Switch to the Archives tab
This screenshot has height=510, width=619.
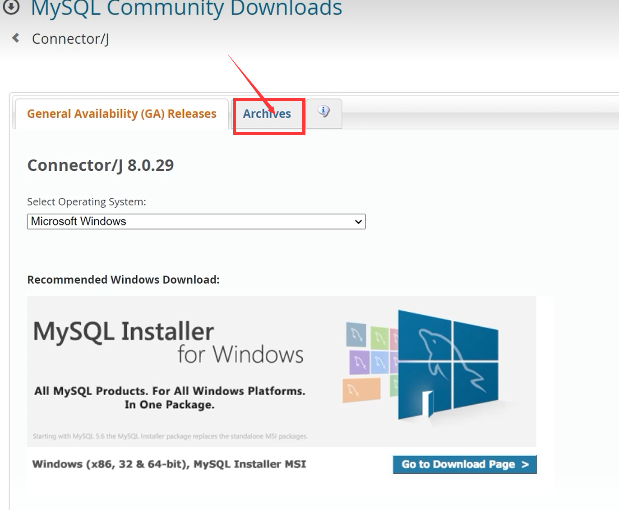(x=267, y=114)
